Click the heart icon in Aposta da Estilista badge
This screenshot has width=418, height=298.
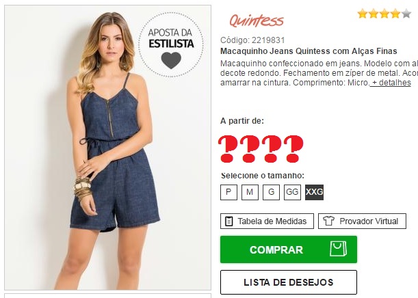tap(171, 60)
